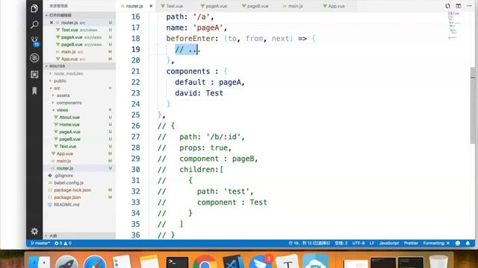This screenshot has height=268, width=478.
Task: Open Google Chrome from the dock
Action: [x=205, y=262]
